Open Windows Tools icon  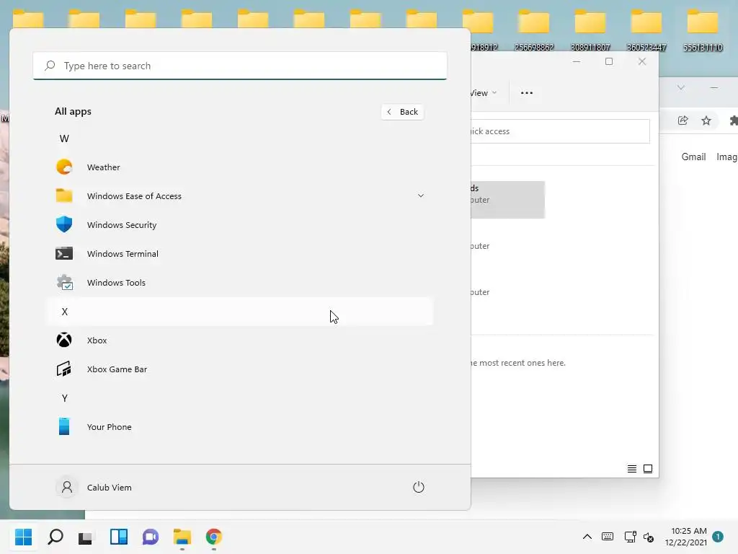(x=64, y=283)
